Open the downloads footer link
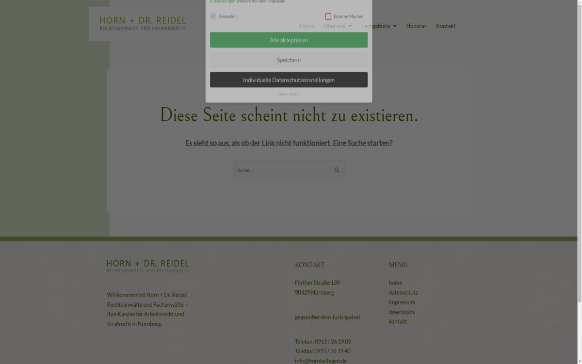This screenshot has height=364, width=582. point(402,312)
